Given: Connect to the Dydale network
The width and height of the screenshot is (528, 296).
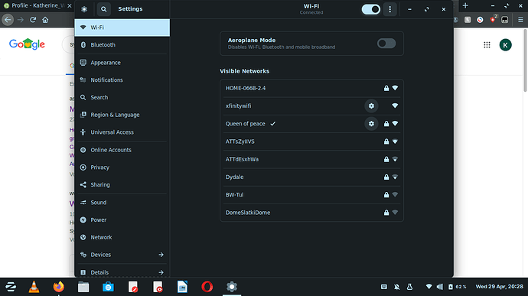Looking at the screenshot, I should (311, 177).
